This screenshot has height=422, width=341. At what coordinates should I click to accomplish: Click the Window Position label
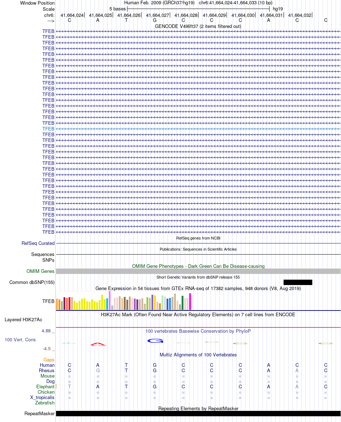tap(37, 3)
